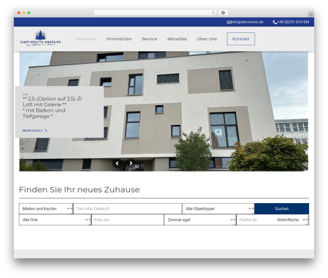328x278 pixels.
Task: Open the Loft mit Galerie listing title
Action: [x=52, y=107]
